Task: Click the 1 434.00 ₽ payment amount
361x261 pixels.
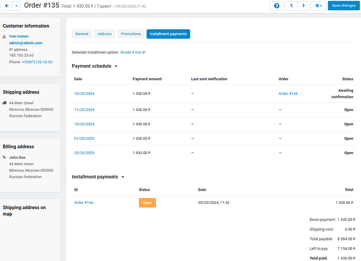Action: tap(141, 153)
